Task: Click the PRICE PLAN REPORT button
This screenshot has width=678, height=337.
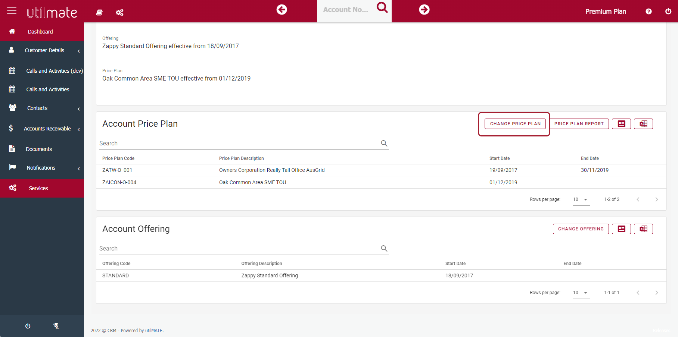Action: tap(579, 124)
